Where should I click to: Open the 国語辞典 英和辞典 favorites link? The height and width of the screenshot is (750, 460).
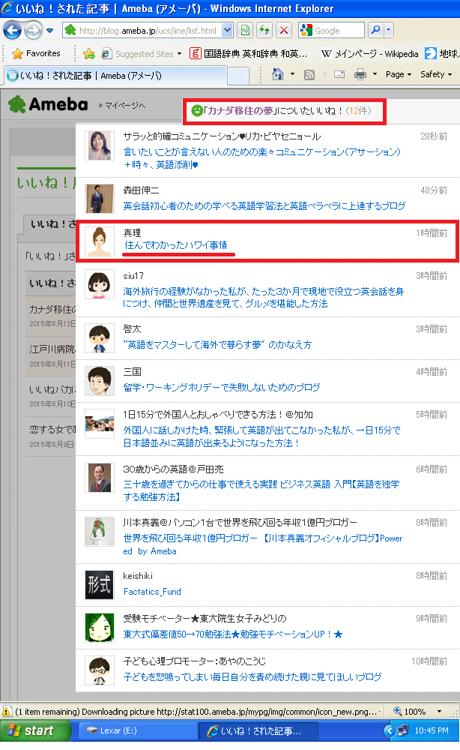(249, 53)
